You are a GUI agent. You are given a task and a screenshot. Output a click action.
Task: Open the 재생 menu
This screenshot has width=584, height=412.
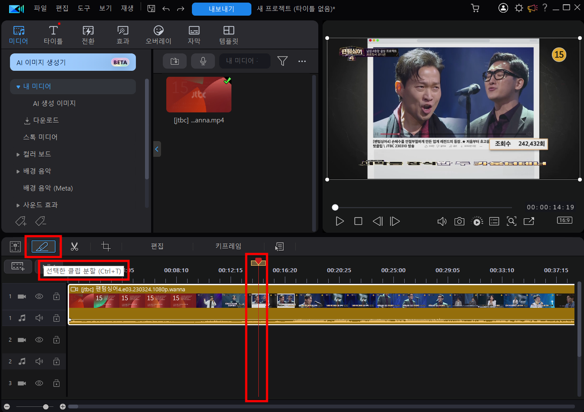[x=127, y=8]
